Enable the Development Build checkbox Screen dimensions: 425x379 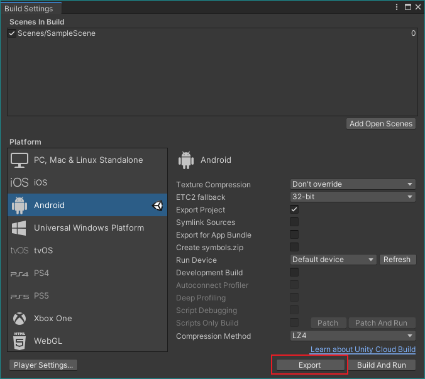[x=294, y=272]
